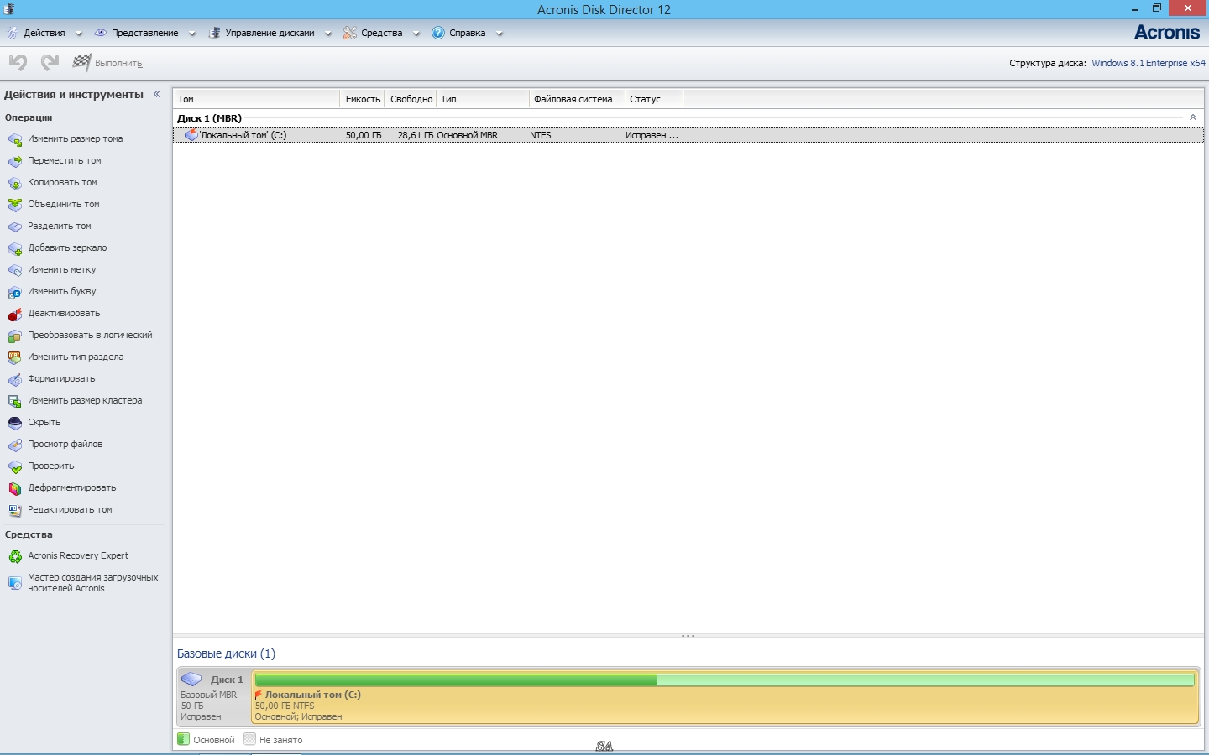Click the Acronis logo at top right
Screen dimensions: 1209x755
[x=1167, y=32]
